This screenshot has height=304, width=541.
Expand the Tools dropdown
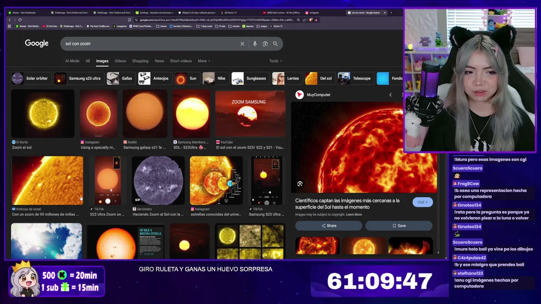276,61
